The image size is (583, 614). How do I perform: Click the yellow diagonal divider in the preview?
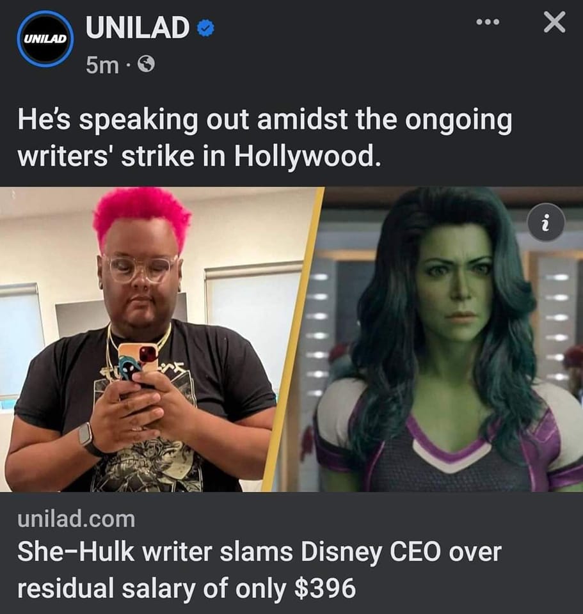(292, 339)
